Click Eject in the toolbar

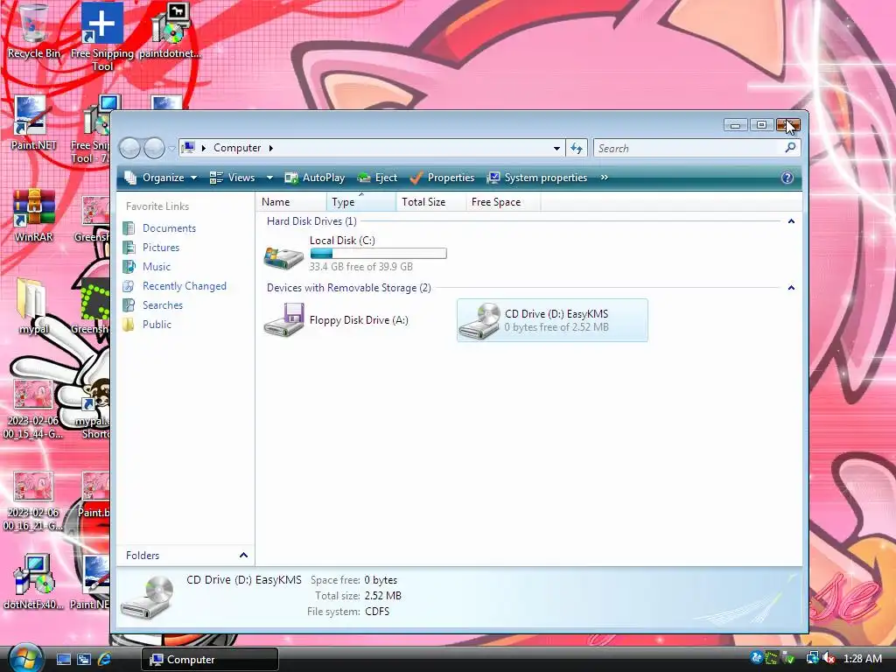pyautogui.click(x=377, y=178)
